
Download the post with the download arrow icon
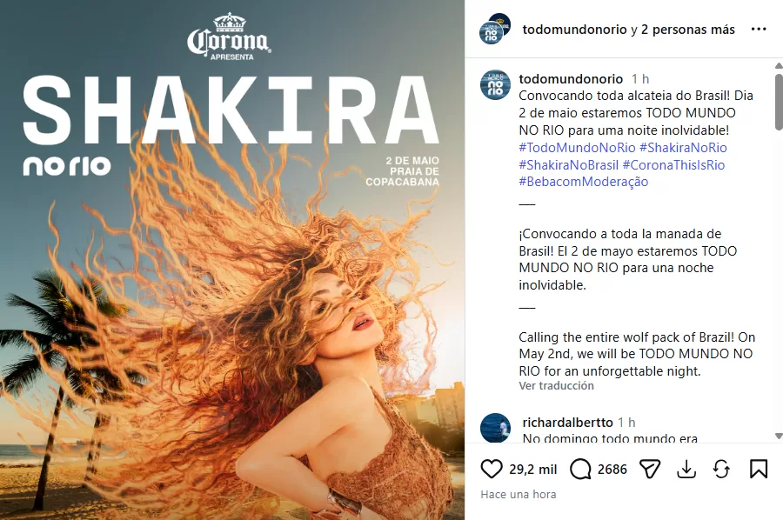[686, 469]
